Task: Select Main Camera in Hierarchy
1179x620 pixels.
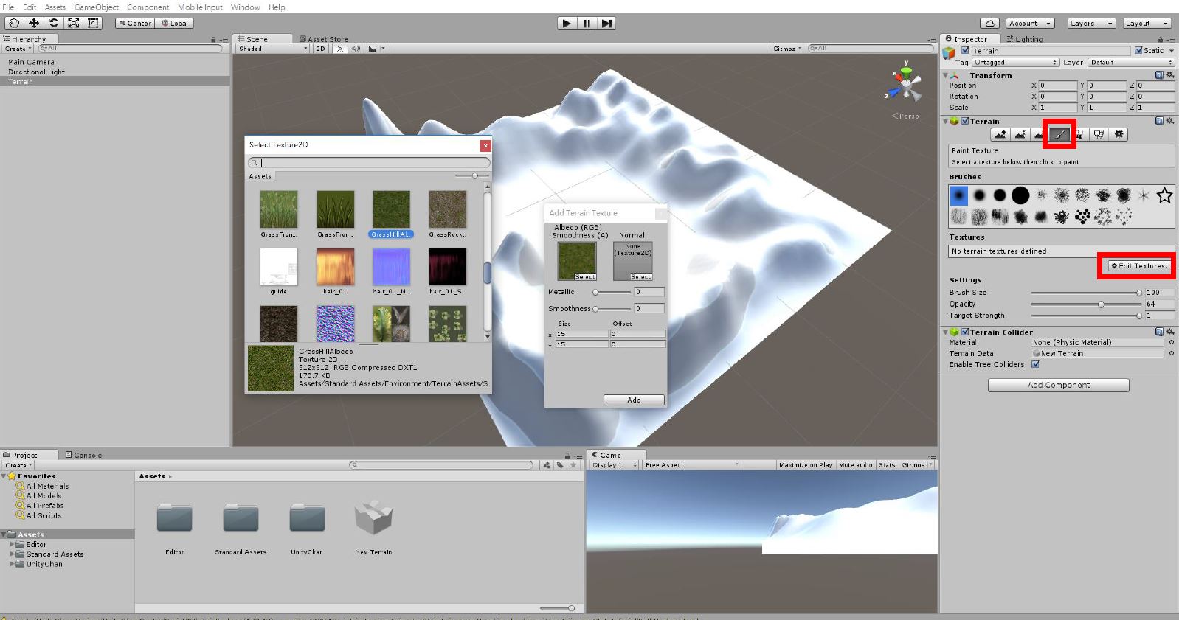Action: coord(31,62)
